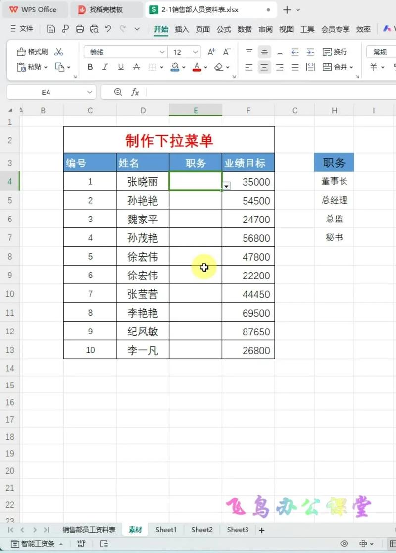Open dropdown arrow on cell E4
Viewport: 396px width, 553px height.
point(227,186)
